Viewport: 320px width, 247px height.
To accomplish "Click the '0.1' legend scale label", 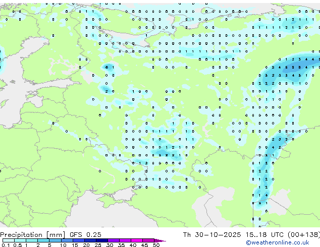I will (6, 245).
